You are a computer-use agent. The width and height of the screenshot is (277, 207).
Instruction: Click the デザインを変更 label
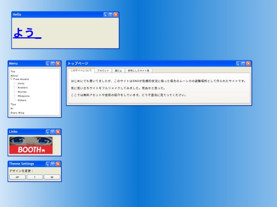[21, 171]
